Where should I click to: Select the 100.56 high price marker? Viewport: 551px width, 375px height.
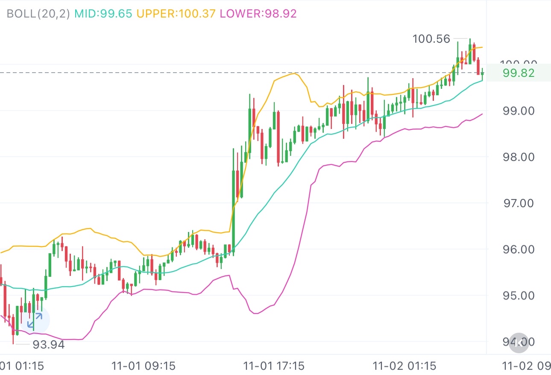click(431, 39)
